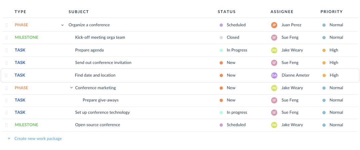
Task: Open the Find date and location task
Action: coord(95,75)
